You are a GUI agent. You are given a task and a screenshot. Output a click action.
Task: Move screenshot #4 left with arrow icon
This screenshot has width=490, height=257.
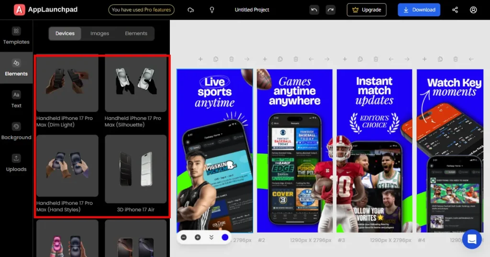click(x=471, y=59)
